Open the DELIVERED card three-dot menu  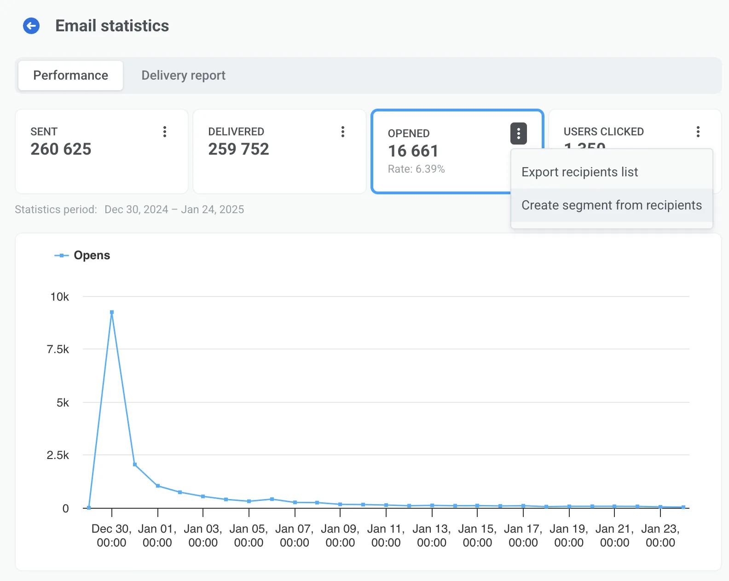(x=342, y=132)
